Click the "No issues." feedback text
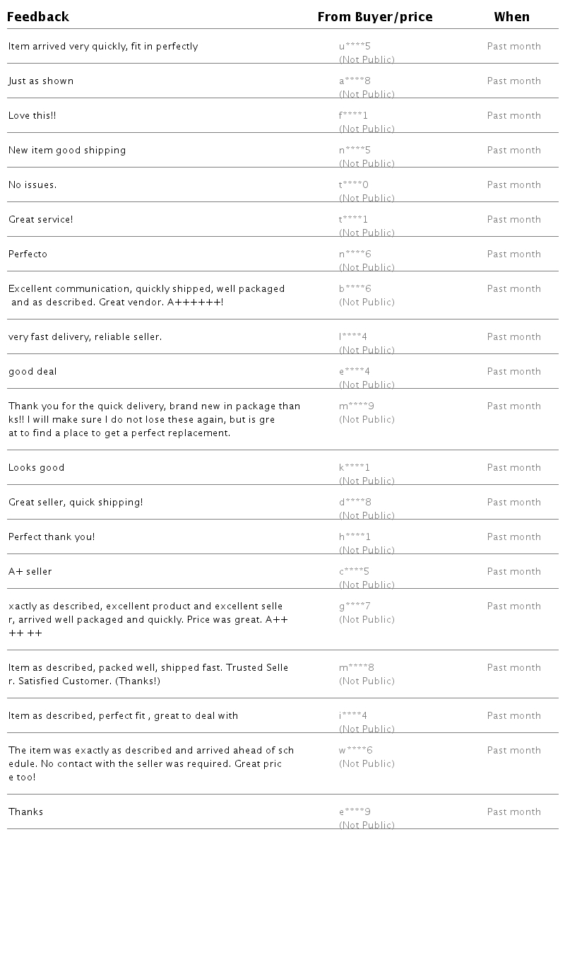Image resolution: width=565 pixels, height=967 pixels. coord(32,185)
